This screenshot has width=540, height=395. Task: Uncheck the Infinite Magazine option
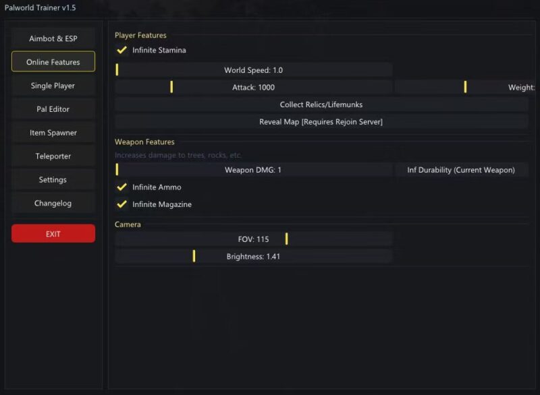122,204
